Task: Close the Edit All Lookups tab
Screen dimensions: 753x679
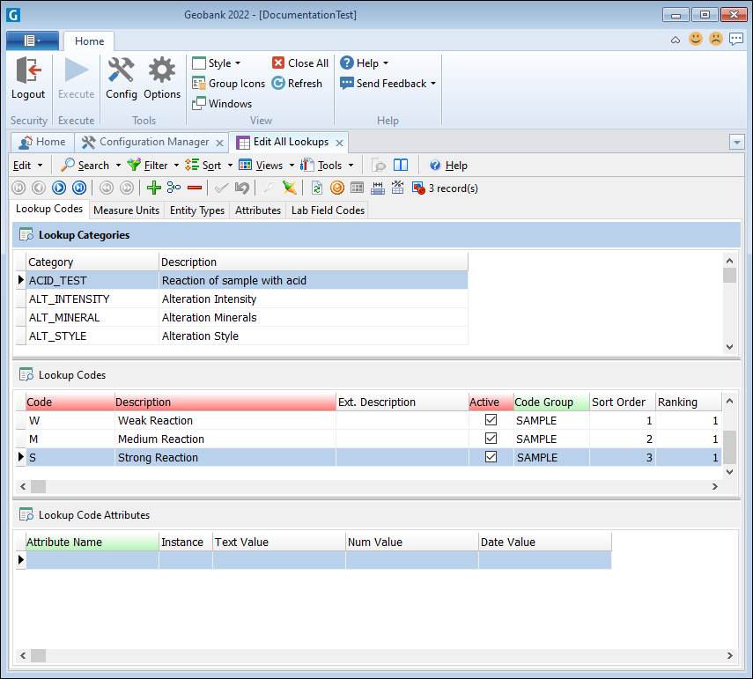Action: 339,143
